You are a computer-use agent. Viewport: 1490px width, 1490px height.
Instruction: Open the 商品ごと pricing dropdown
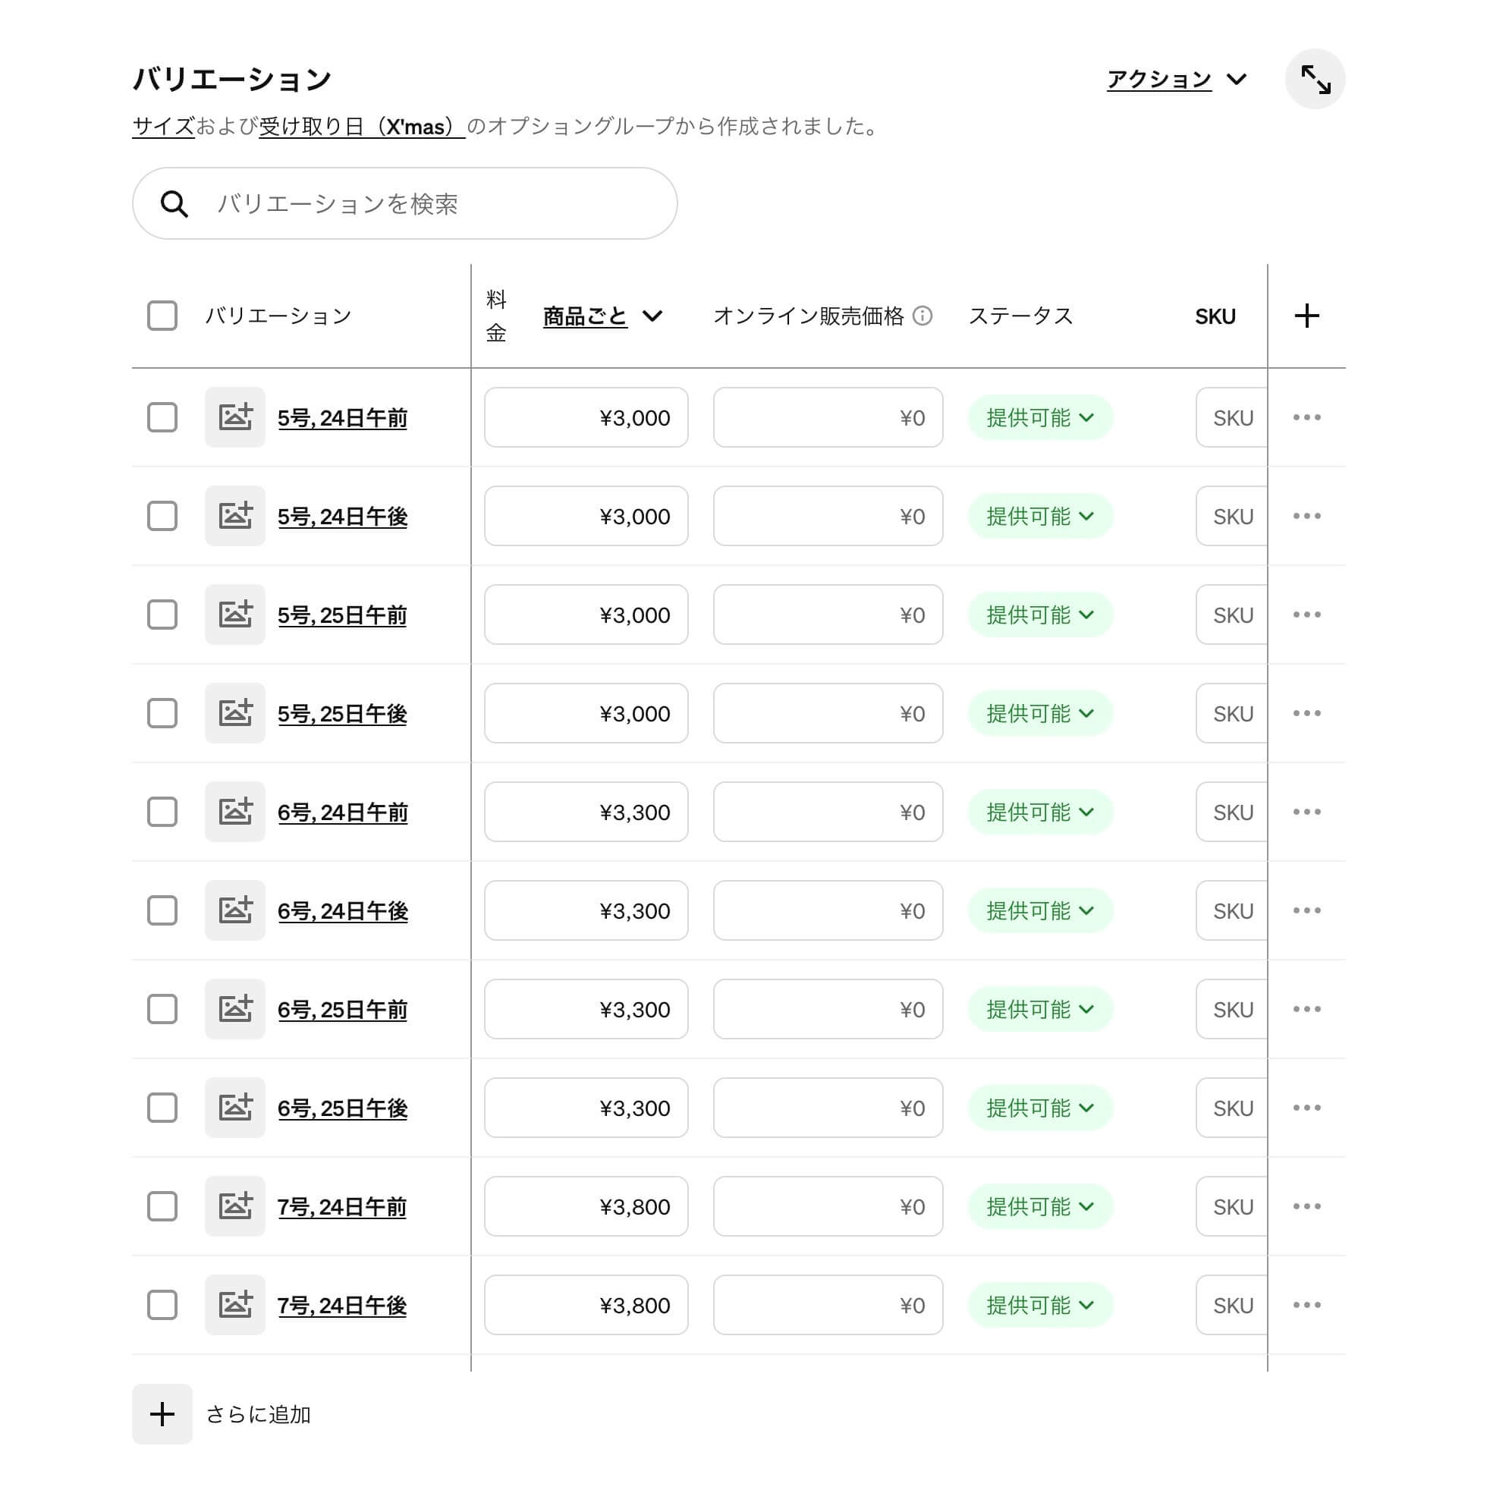tap(602, 316)
